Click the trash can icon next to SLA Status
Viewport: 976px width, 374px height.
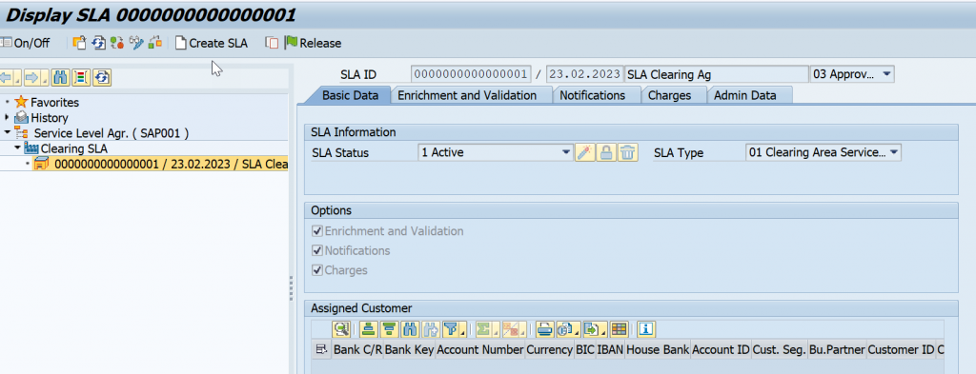point(628,153)
